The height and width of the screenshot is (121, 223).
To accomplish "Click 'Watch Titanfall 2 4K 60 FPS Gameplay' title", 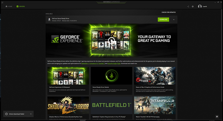I will (148, 117).
